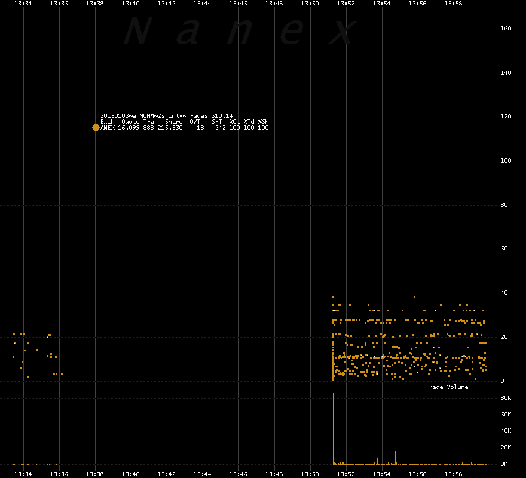
Task: Select the legend title '20130103~e_NQNM~2s Intv~Trades $10.14'
Action: (166, 116)
